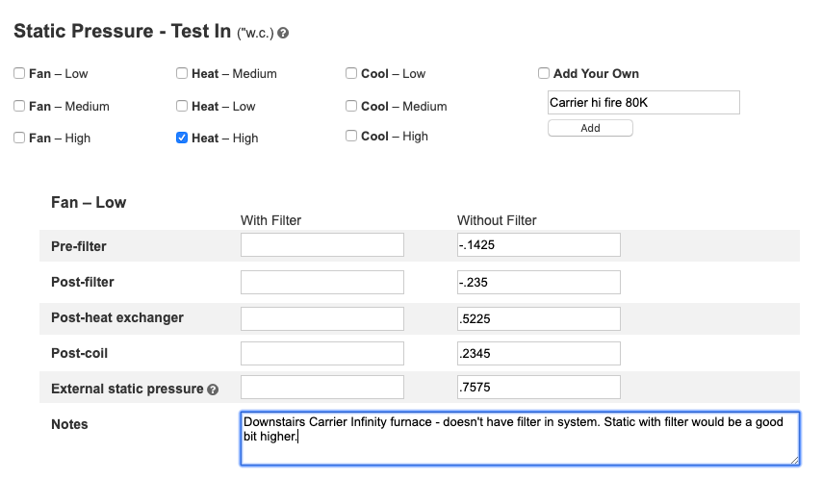
Task: Click the Post-heat exchanger Without Filter field showing .5225
Action: [x=538, y=319]
